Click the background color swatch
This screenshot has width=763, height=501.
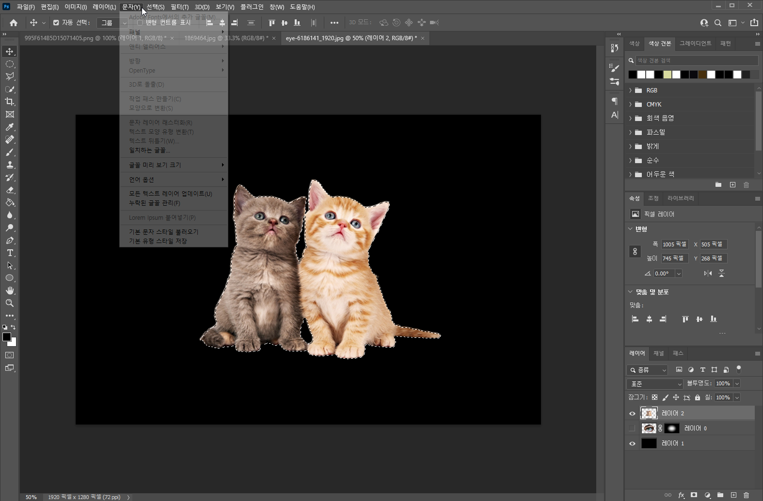13,343
